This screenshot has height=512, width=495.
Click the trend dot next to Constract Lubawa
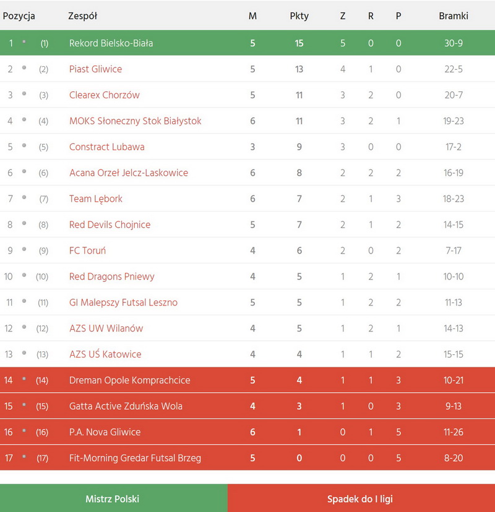pos(24,146)
